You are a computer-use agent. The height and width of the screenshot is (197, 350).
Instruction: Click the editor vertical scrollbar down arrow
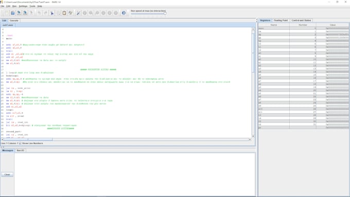coord(253,136)
